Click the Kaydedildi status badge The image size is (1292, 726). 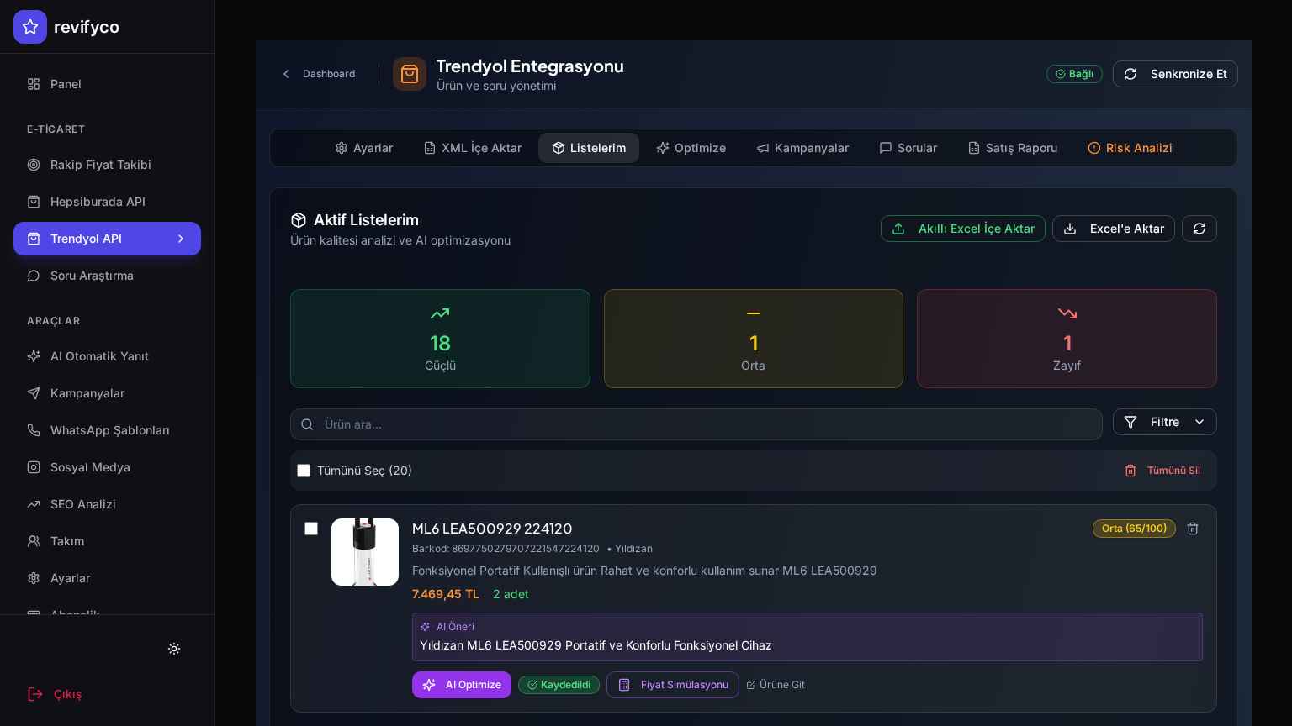click(x=559, y=685)
